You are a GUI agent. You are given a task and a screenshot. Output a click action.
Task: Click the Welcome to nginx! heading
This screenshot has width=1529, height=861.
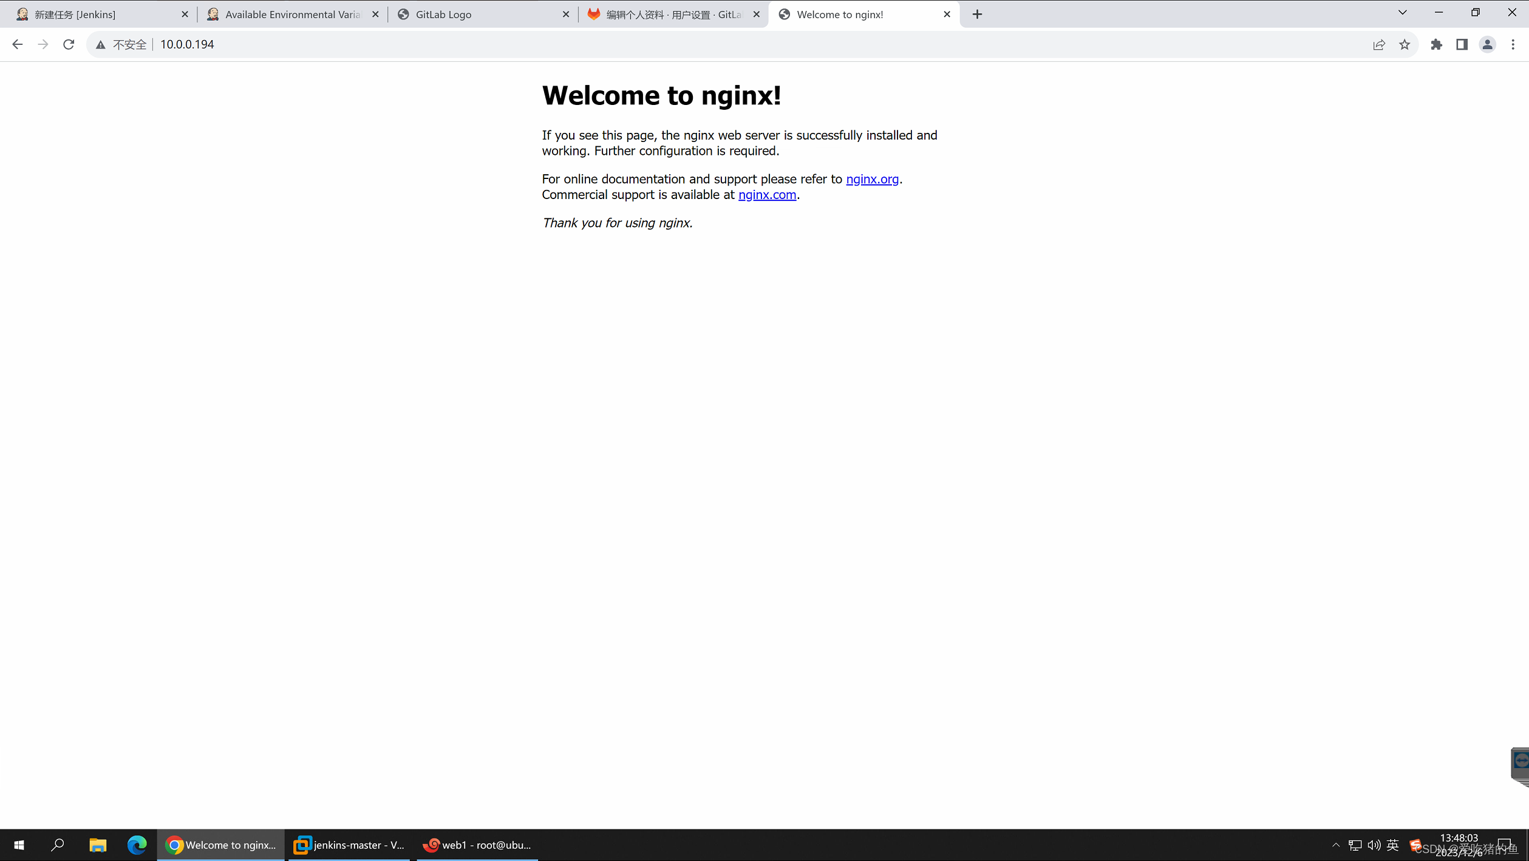pyautogui.click(x=661, y=95)
